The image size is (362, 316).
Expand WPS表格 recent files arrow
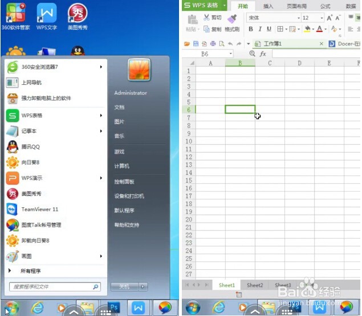point(101,116)
